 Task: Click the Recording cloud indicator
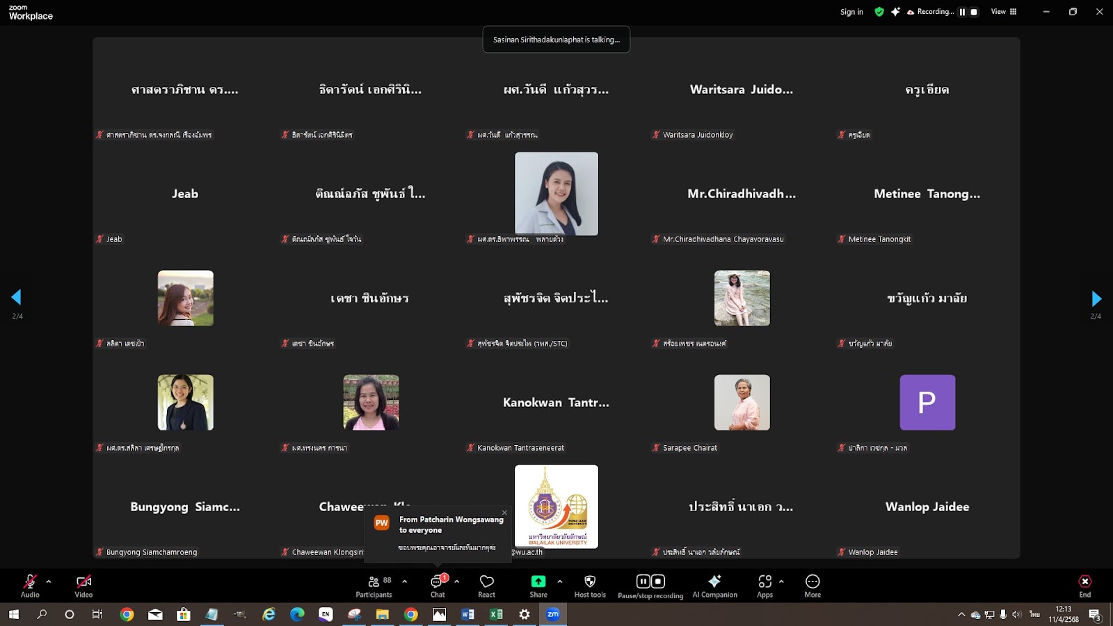point(930,12)
